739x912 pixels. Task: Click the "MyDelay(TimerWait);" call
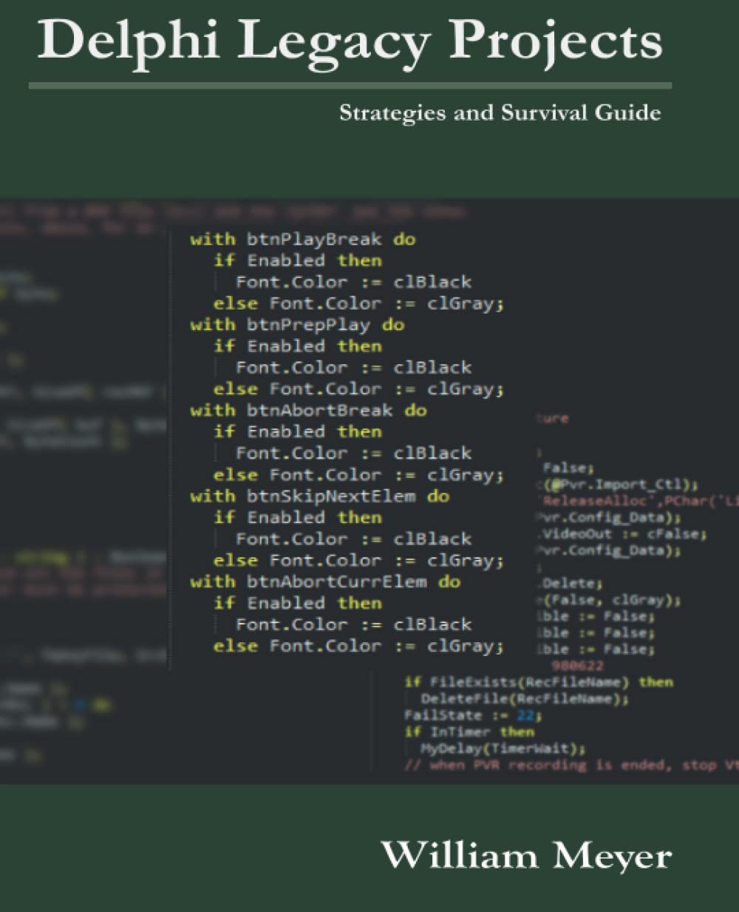click(503, 749)
